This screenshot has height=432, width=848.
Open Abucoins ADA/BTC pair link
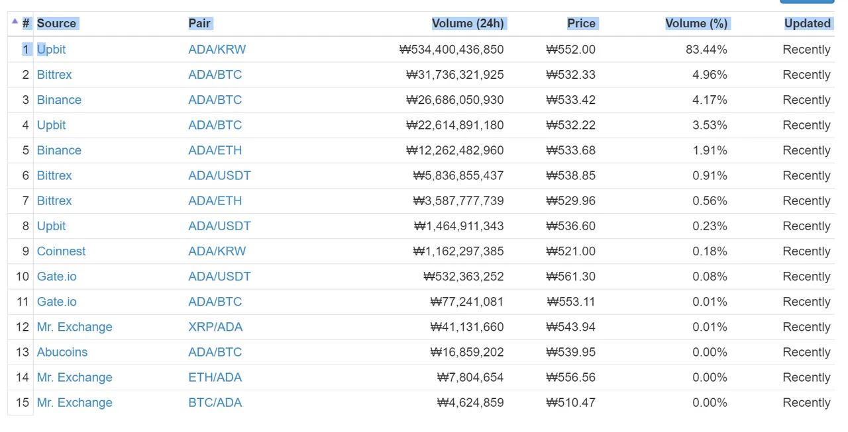pyautogui.click(x=215, y=352)
